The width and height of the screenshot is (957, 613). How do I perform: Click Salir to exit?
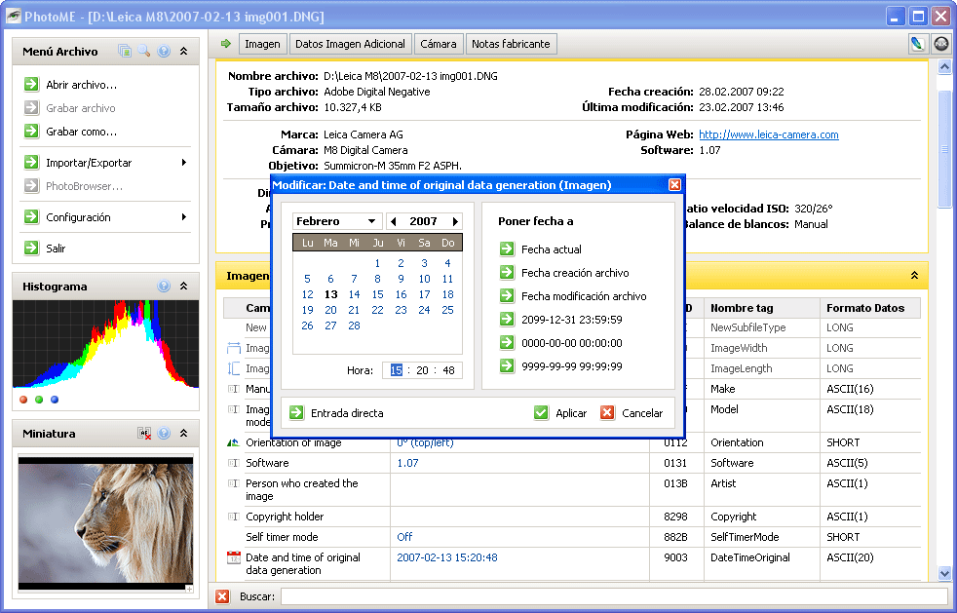45,248
